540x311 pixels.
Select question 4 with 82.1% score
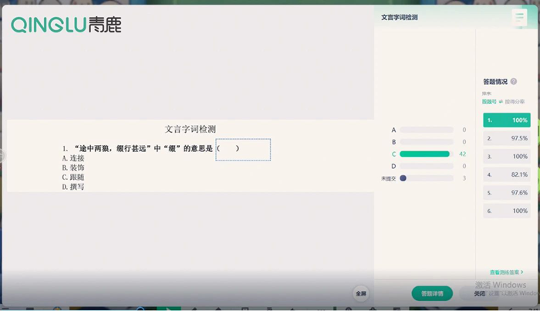506,174
